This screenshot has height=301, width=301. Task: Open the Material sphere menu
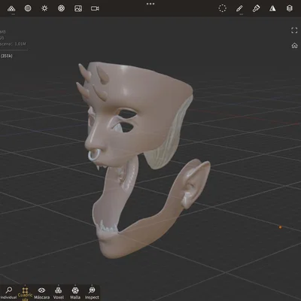[28, 8]
